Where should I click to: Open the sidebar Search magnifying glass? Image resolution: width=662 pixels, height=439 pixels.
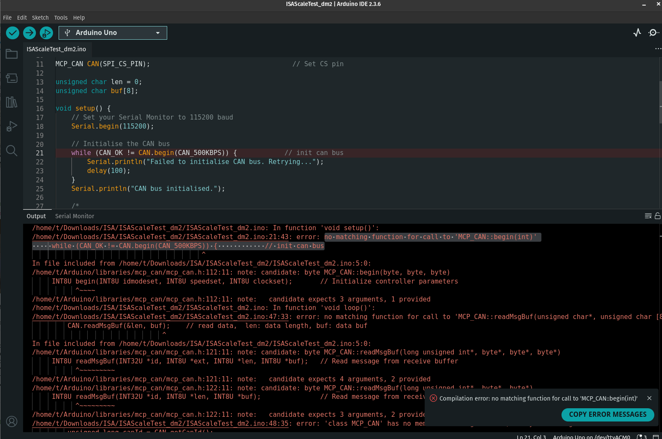click(12, 150)
